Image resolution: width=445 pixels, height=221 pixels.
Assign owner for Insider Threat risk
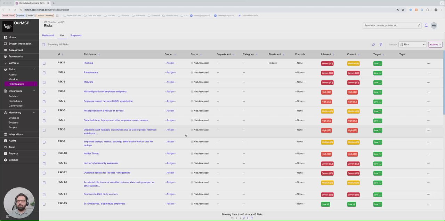tap(170, 153)
